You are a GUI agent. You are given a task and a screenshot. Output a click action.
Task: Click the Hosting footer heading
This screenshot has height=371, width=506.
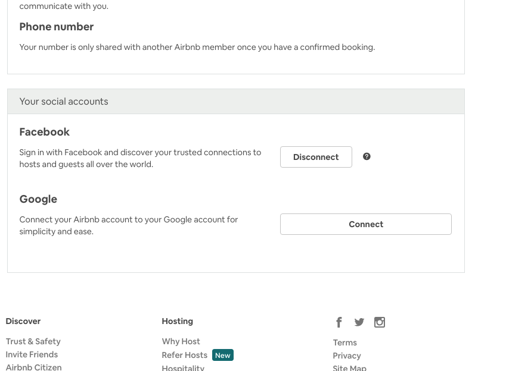tap(177, 321)
